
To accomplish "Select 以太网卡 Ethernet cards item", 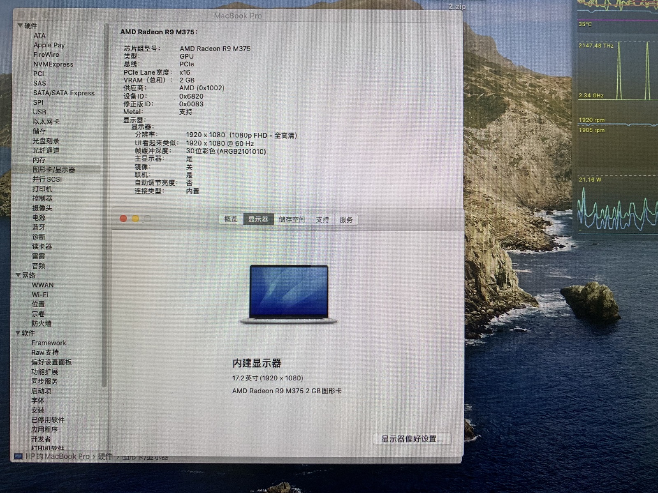I will (46, 122).
